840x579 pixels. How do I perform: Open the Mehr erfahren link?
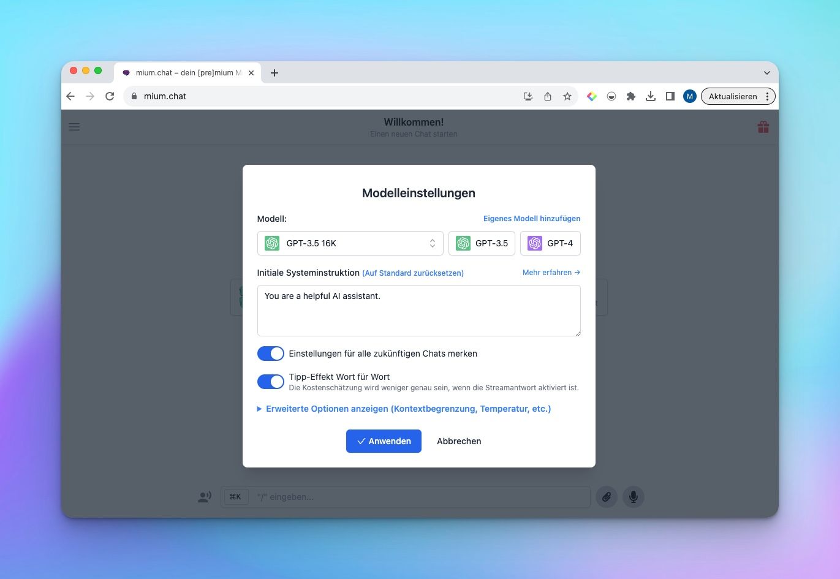tap(551, 273)
